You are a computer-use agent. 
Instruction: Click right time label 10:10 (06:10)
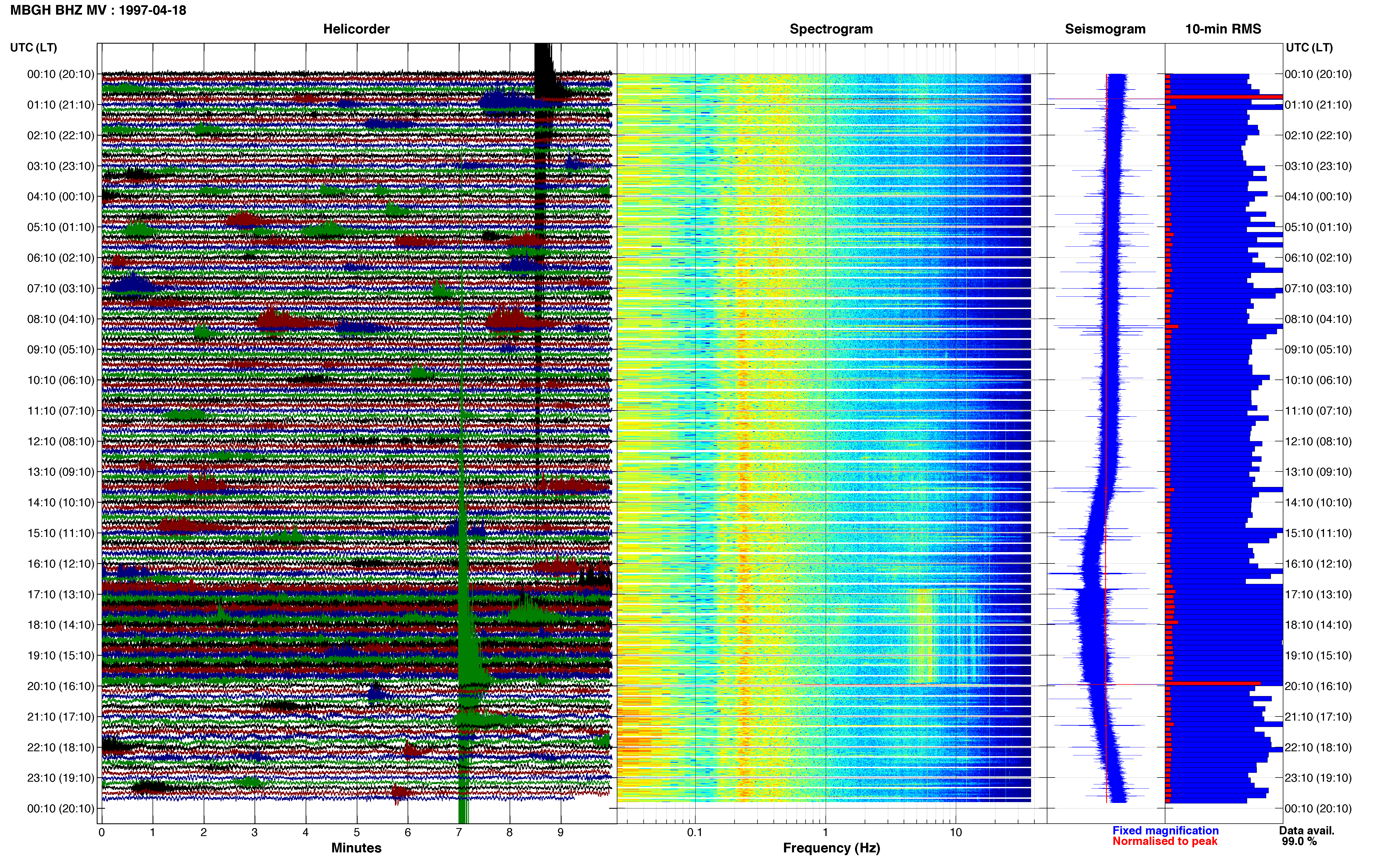pyautogui.click(x=1318, y=380)
